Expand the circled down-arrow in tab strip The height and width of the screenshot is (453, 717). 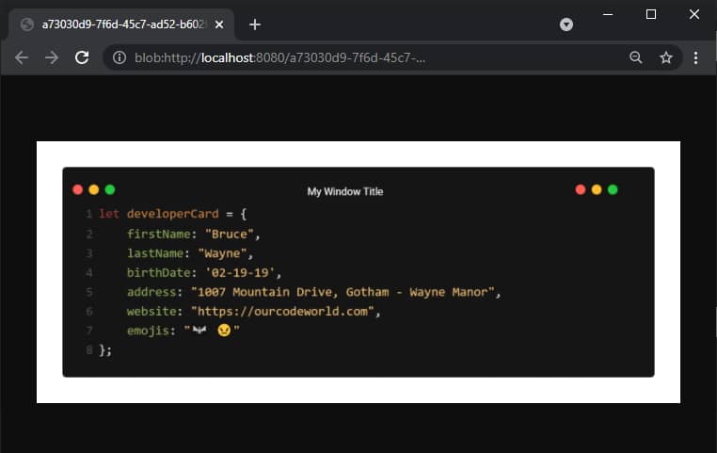tap(566, 24)
